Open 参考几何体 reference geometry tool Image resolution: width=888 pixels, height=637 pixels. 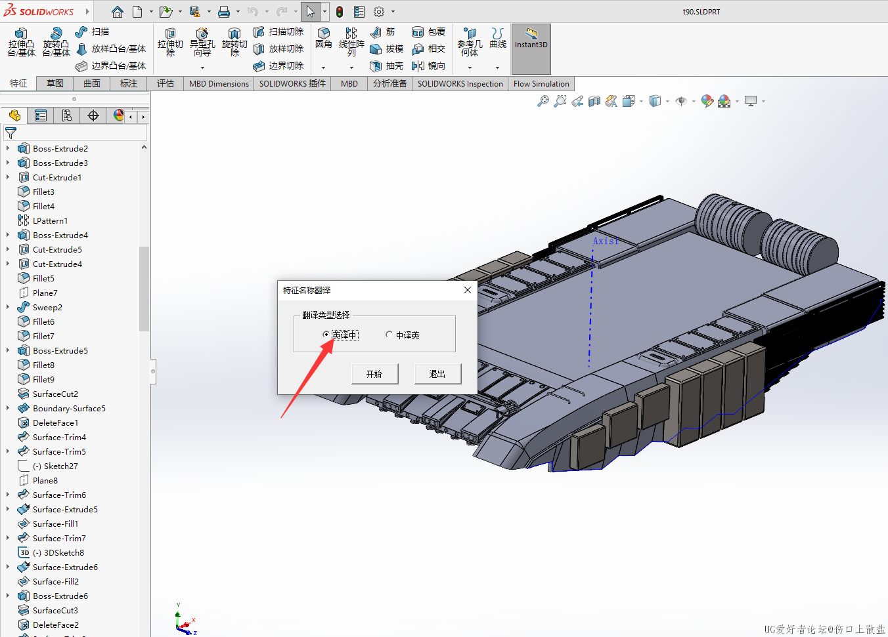pyautogui.click(x=470, y=42)
